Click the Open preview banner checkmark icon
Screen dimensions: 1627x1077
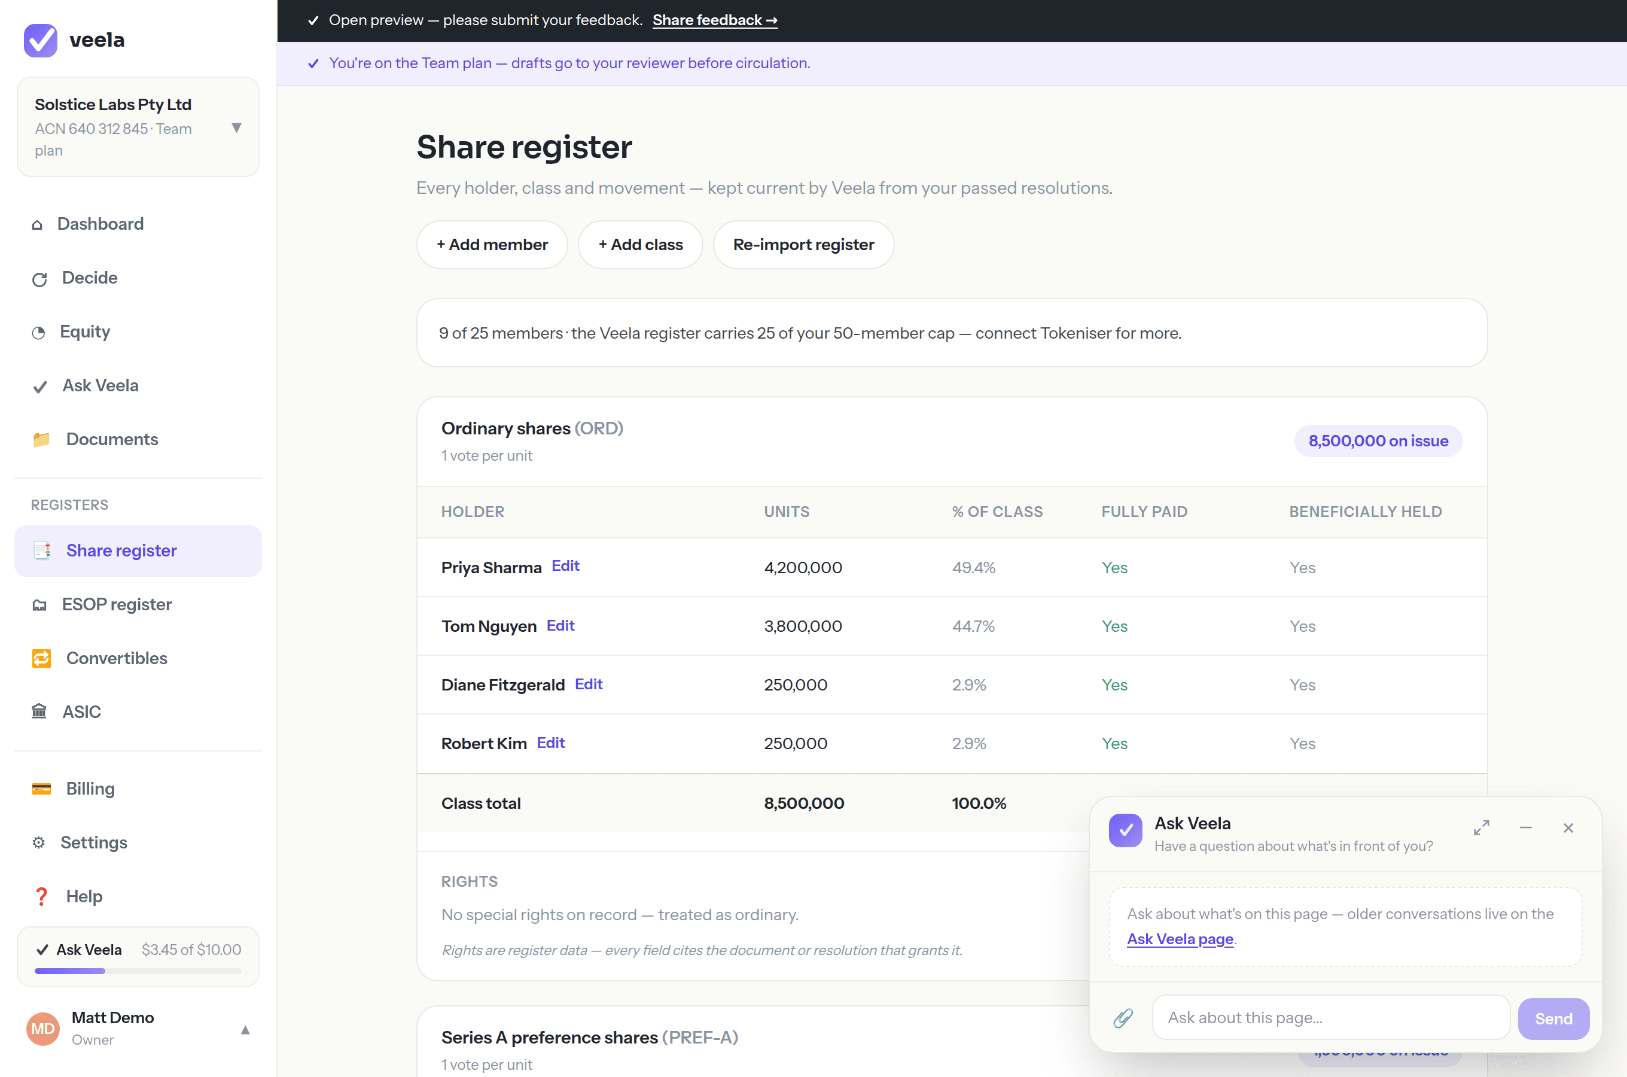pos(313,20)
